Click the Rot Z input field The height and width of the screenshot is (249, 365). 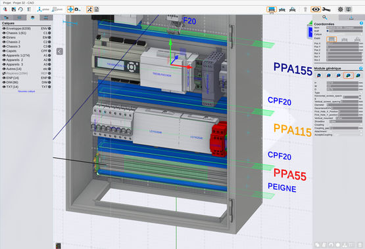pos(344,60)
